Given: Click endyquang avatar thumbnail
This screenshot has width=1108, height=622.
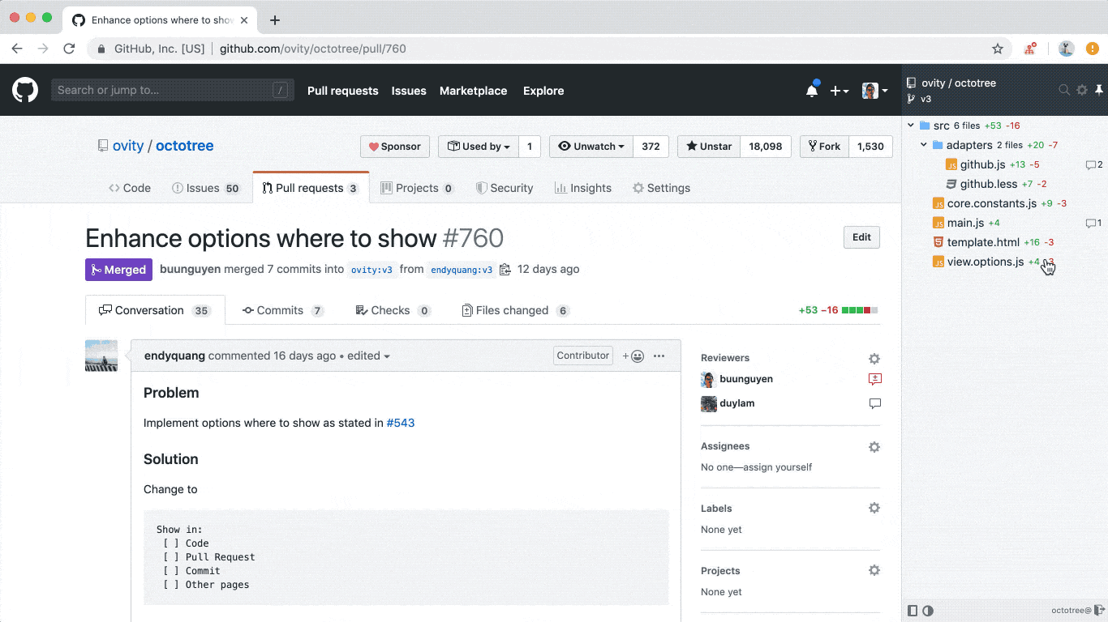Looking at the screenshot, I should click(101, 356).
